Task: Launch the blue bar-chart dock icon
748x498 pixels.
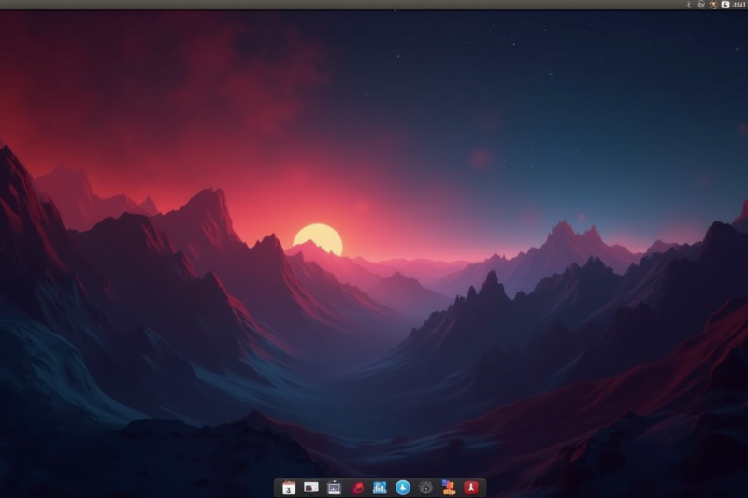Action: click(380, 488)
